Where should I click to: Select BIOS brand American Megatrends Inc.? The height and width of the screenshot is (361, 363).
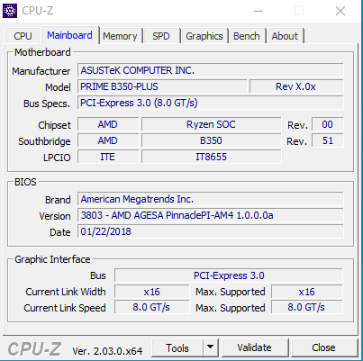(x=211, y=199)
